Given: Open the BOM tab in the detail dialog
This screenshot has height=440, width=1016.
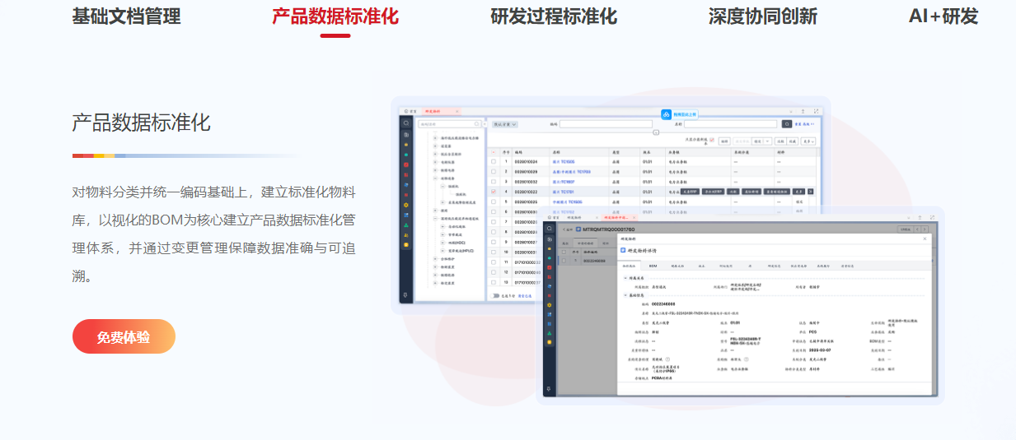Looking at the screenshot, I should [653, 266].
